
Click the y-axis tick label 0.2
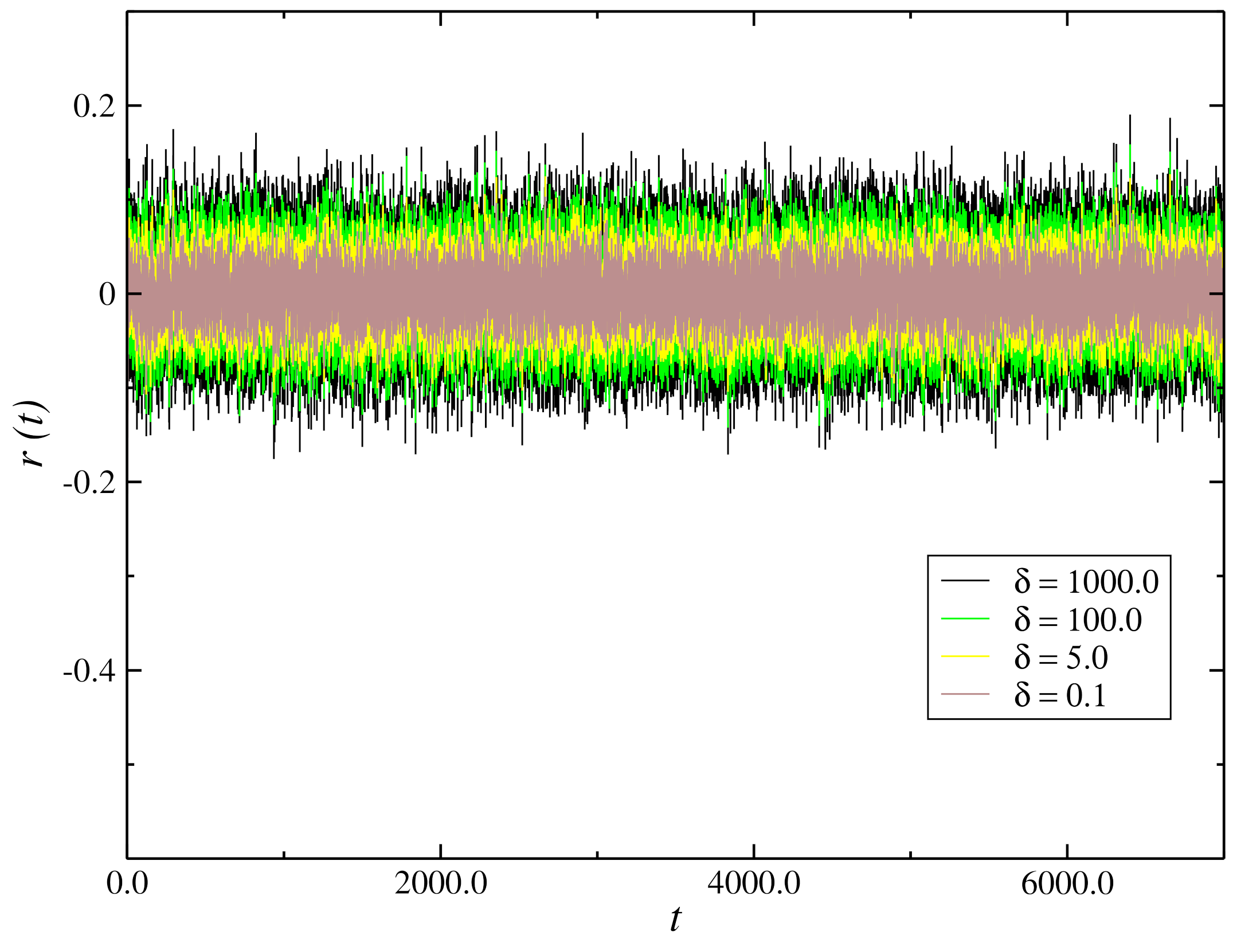point(94,106)
